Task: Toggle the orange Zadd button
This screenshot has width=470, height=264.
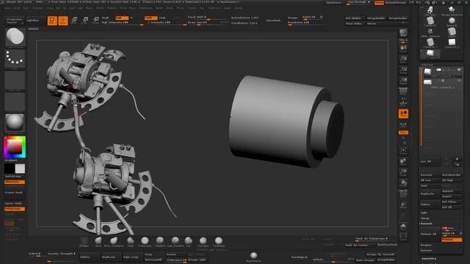Action: click(151, 18)
